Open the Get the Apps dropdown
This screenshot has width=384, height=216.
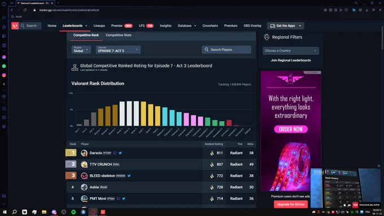point(286,26)
